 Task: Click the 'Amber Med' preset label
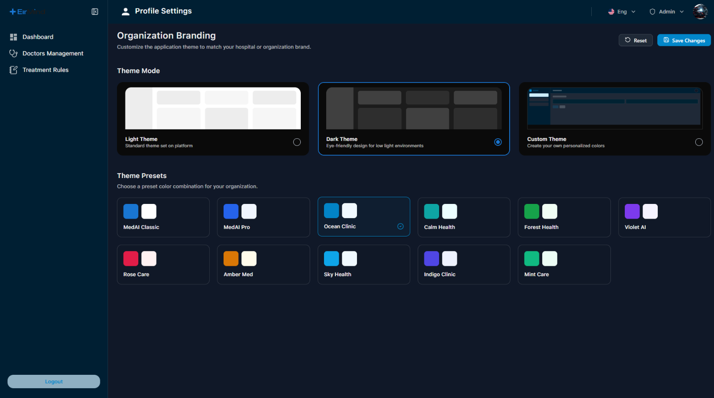[x=238, y=274]
